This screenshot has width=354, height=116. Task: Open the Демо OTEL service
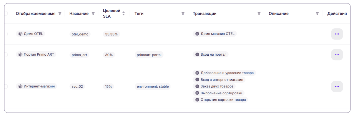(30, 34)
